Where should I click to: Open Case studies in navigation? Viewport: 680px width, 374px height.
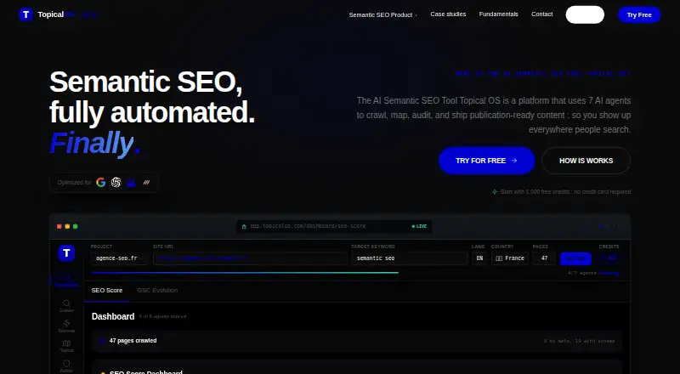pyautogui.click(x=448, y=14)
